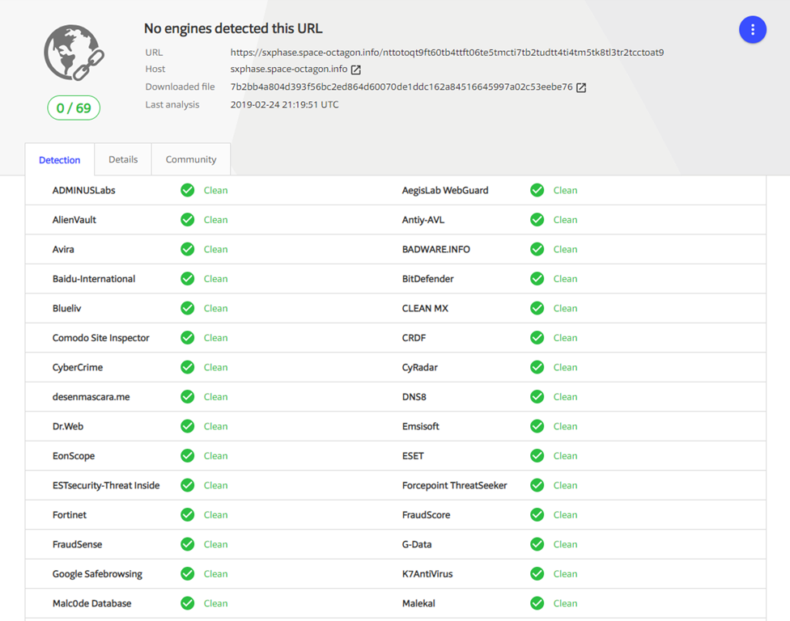Screen dimensions: 790x621
Task: Open the host external link icon
Action: 355,70
